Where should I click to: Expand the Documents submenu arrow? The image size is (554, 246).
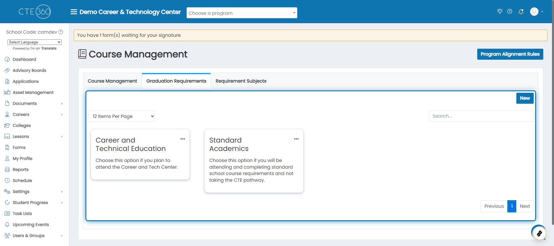pyautogui.click(x=62, y=103)
